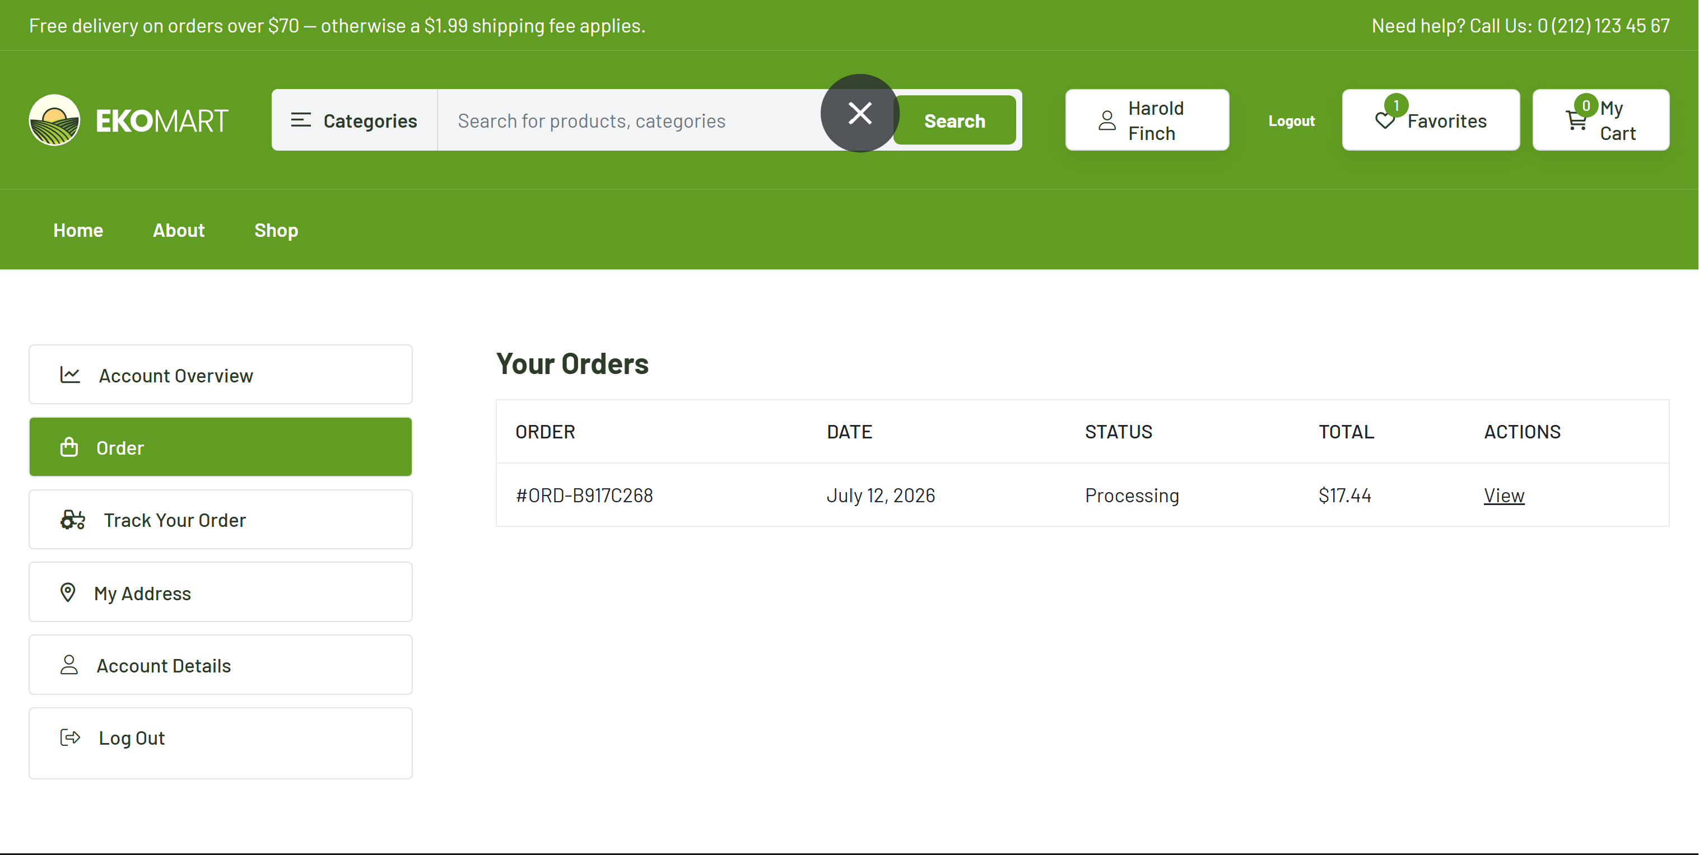Screen dimensions: 1699x855
Task: Open the Favorites button
Action: point(1431,120)
